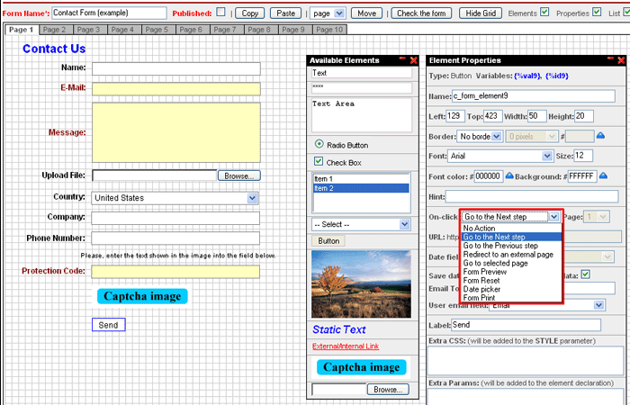Pick the landscape image element
The image size is (630, 405).
click(x=361, y=284)
